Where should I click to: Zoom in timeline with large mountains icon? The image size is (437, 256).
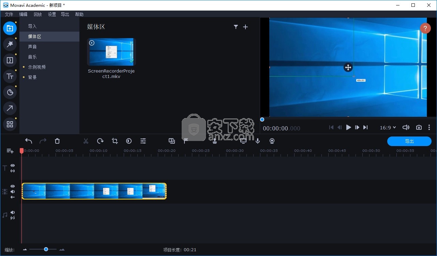[x=62, y=250]
